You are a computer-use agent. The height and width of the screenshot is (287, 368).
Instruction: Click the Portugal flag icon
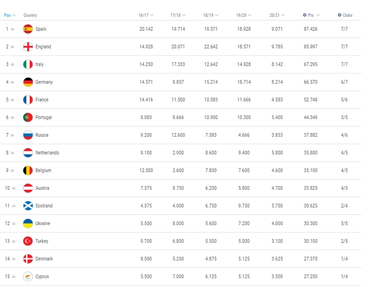click(x=28, y=117)
